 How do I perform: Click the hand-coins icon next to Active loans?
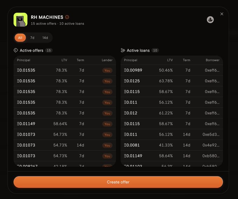[123, 51]
